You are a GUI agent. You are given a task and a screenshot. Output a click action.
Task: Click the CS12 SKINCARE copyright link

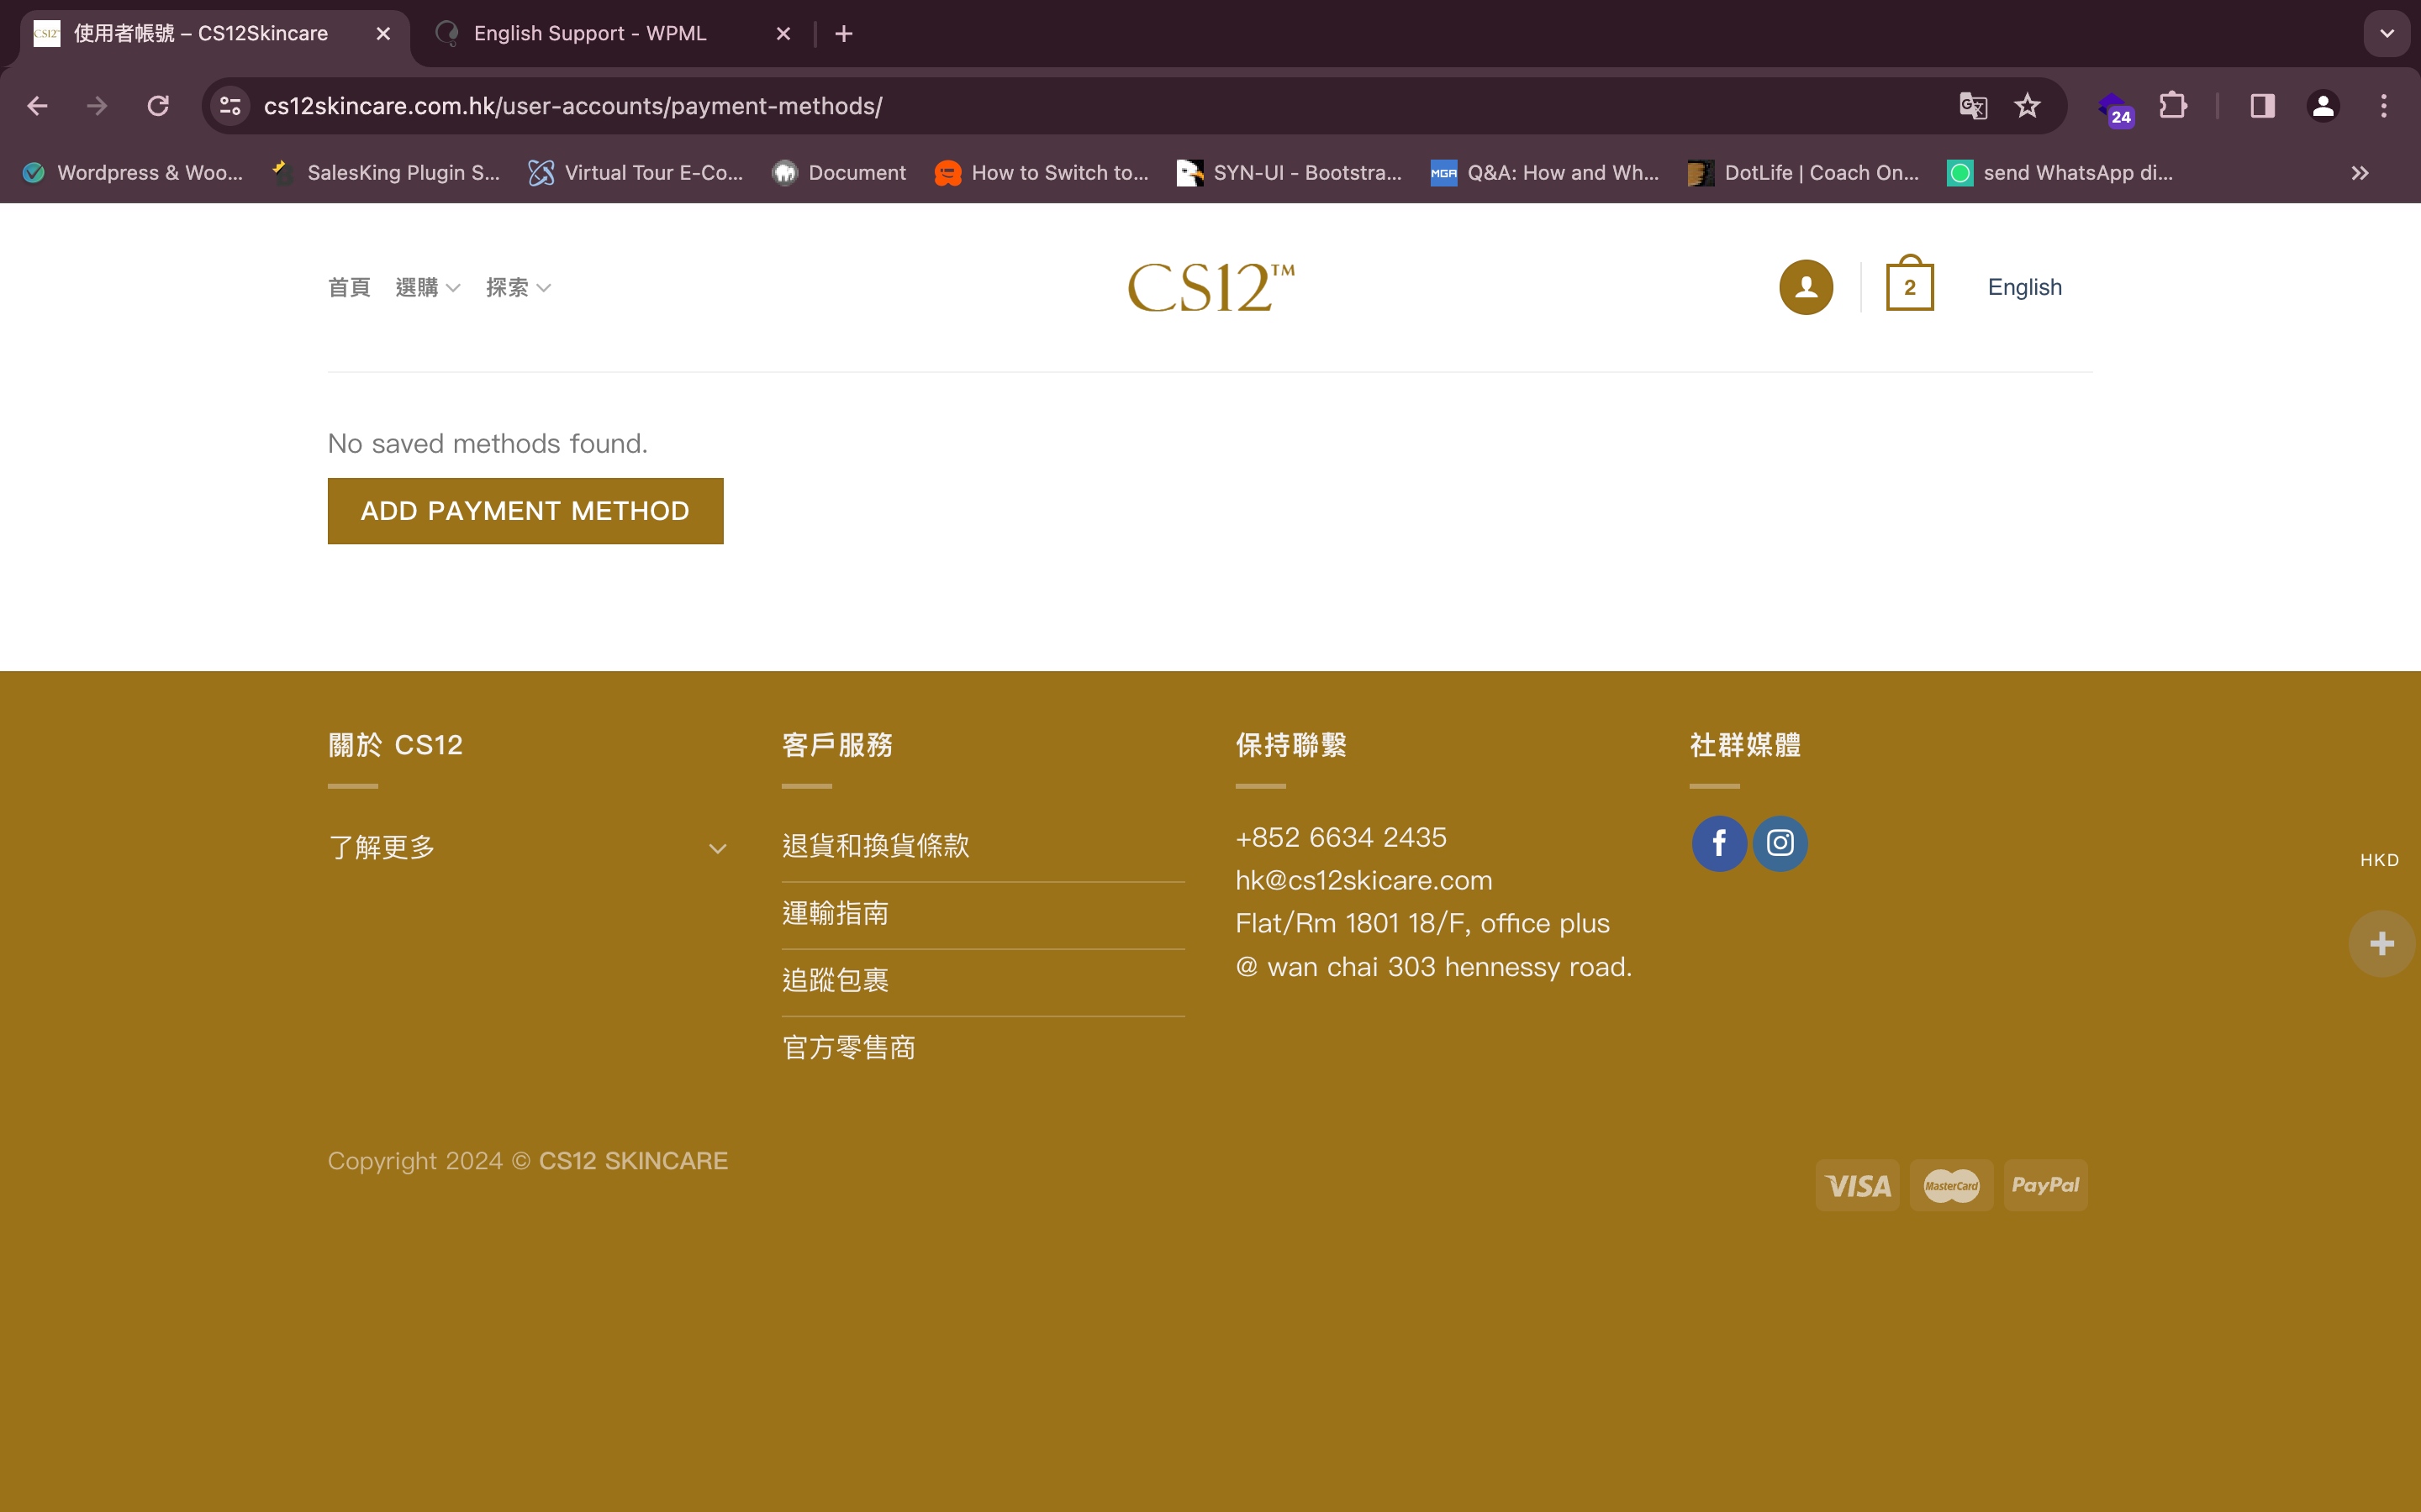click(x=633, y=1161)
